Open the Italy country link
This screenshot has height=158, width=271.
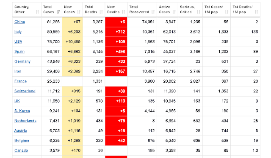pyautogui.click(x=18, y=32)
